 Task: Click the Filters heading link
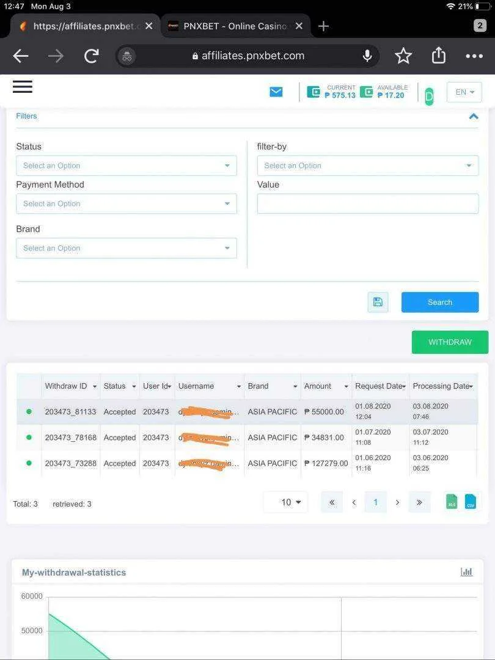(26, 116)
